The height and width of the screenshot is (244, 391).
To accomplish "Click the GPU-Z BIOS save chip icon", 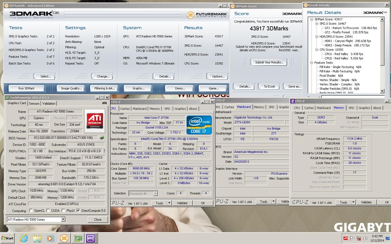I will pos(102,138).
